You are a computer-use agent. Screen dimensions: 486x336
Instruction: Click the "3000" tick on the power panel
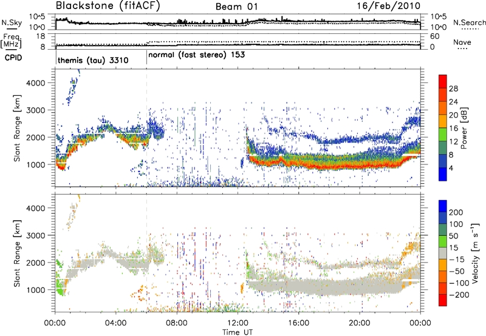(x=36, y=110)
